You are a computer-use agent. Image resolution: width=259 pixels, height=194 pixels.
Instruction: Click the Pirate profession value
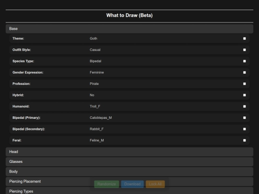[94, 84]
